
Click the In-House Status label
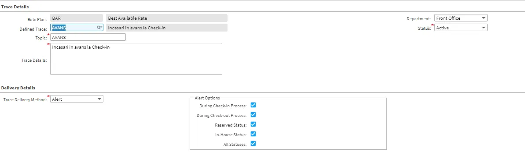(231, 135)
